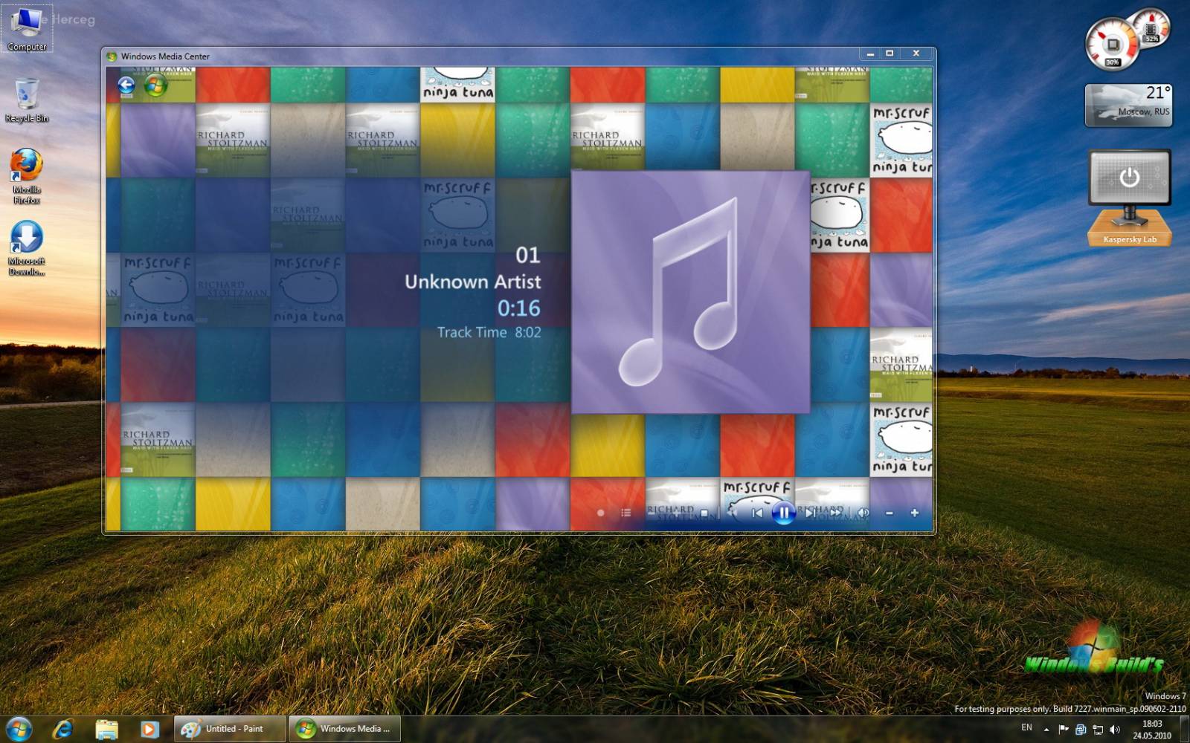Skip to the next track

pos(810,513)
